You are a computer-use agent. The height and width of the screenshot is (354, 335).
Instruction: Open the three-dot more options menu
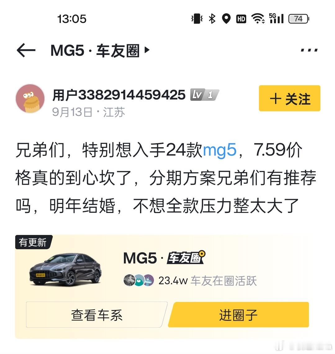coord(309,50)
